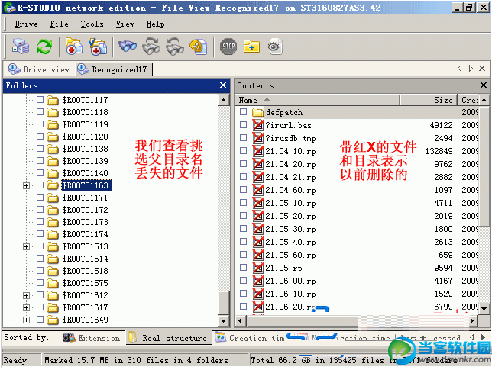Select the 21.05.60.rp file row
This screenshot has height=370, width=492.
click(357, 255)
